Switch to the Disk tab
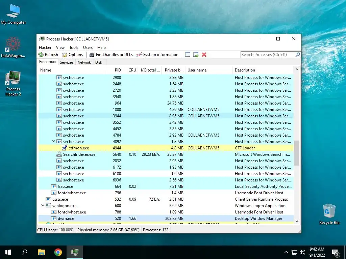Screen dimensions: 346x259 tap(99, 62)
